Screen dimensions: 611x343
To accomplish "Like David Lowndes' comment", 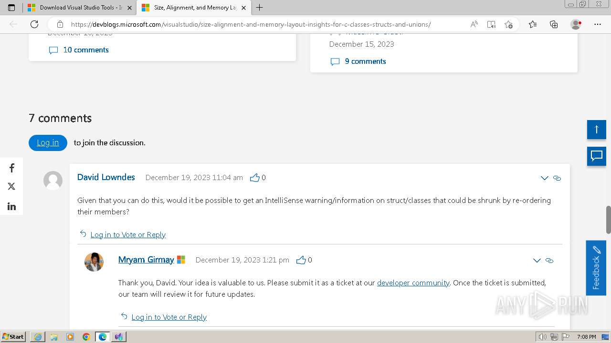I will tap(255, 178).
